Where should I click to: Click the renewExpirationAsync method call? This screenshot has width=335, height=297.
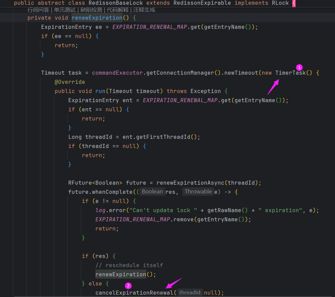point(190,183)
